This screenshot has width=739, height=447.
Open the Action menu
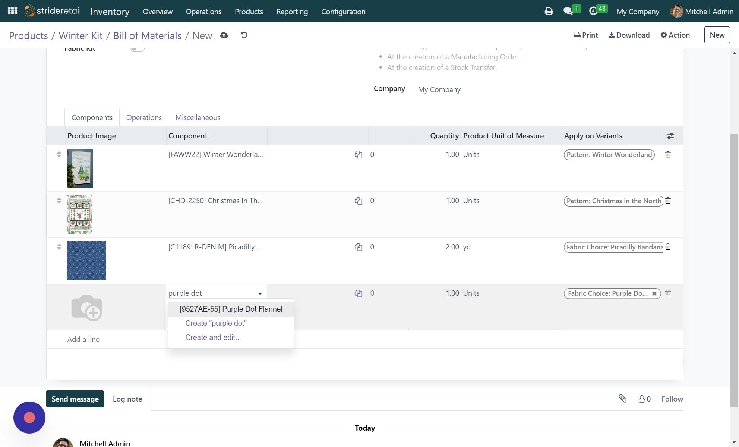coord(675,35)
